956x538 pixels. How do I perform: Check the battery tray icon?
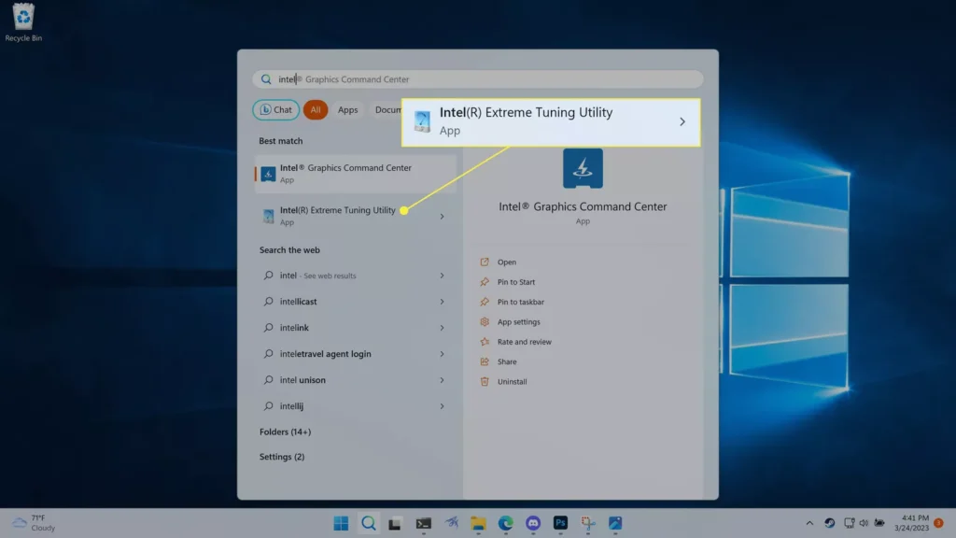879,523
